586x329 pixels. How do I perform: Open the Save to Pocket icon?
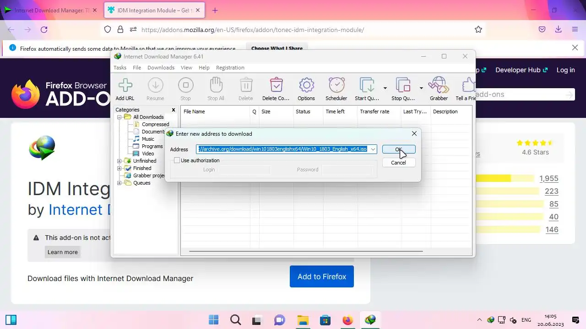pyautogui.click(x=542, y=30)
